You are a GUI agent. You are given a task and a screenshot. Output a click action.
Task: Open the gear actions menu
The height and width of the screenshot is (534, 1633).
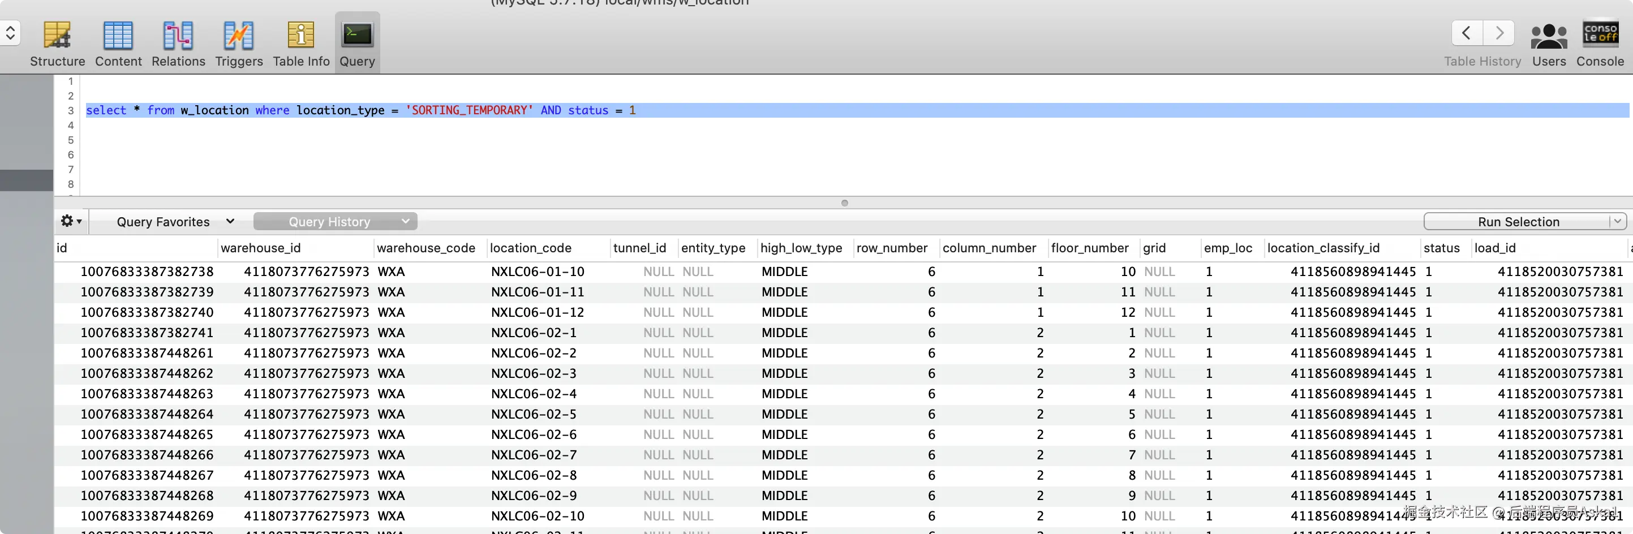click(70, 221)
